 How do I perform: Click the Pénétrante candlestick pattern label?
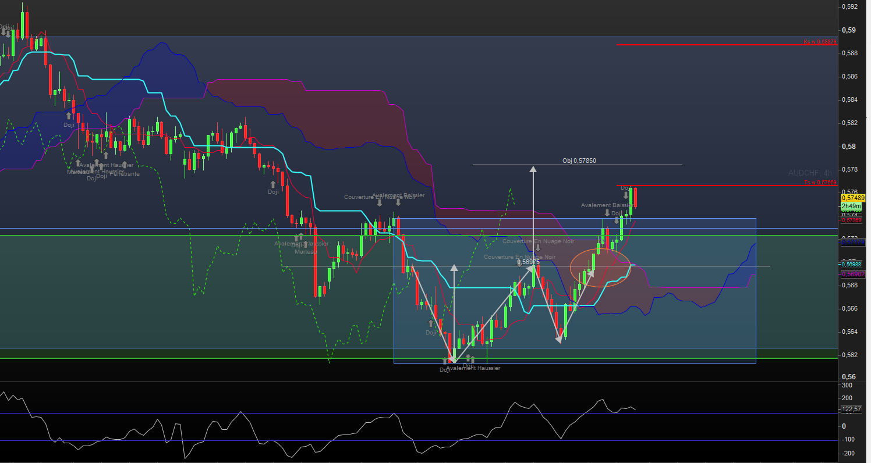pyautogui.click(x=125, y=174)
